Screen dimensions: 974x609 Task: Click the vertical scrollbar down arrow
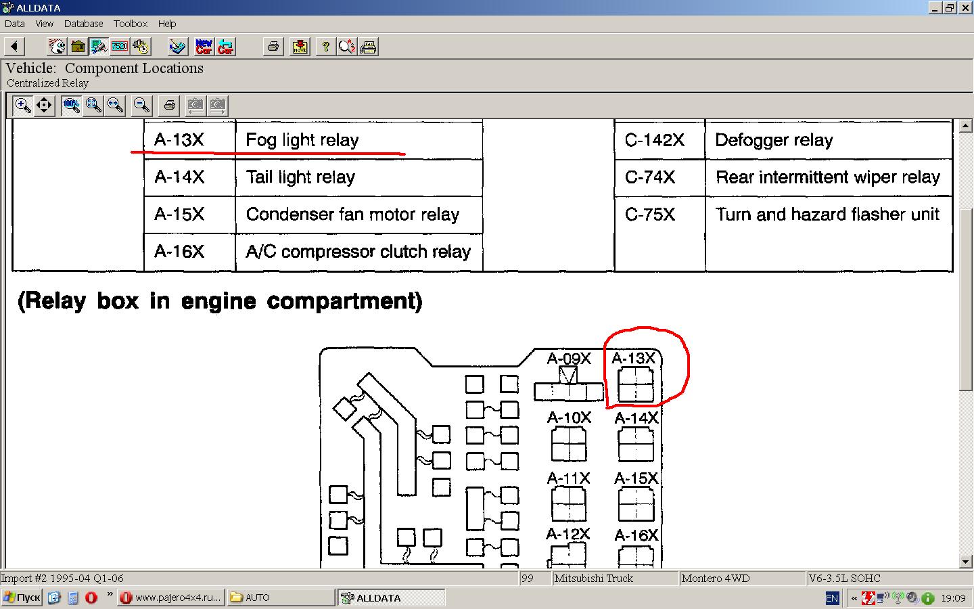pyautogui.click(x=966, y=562)
